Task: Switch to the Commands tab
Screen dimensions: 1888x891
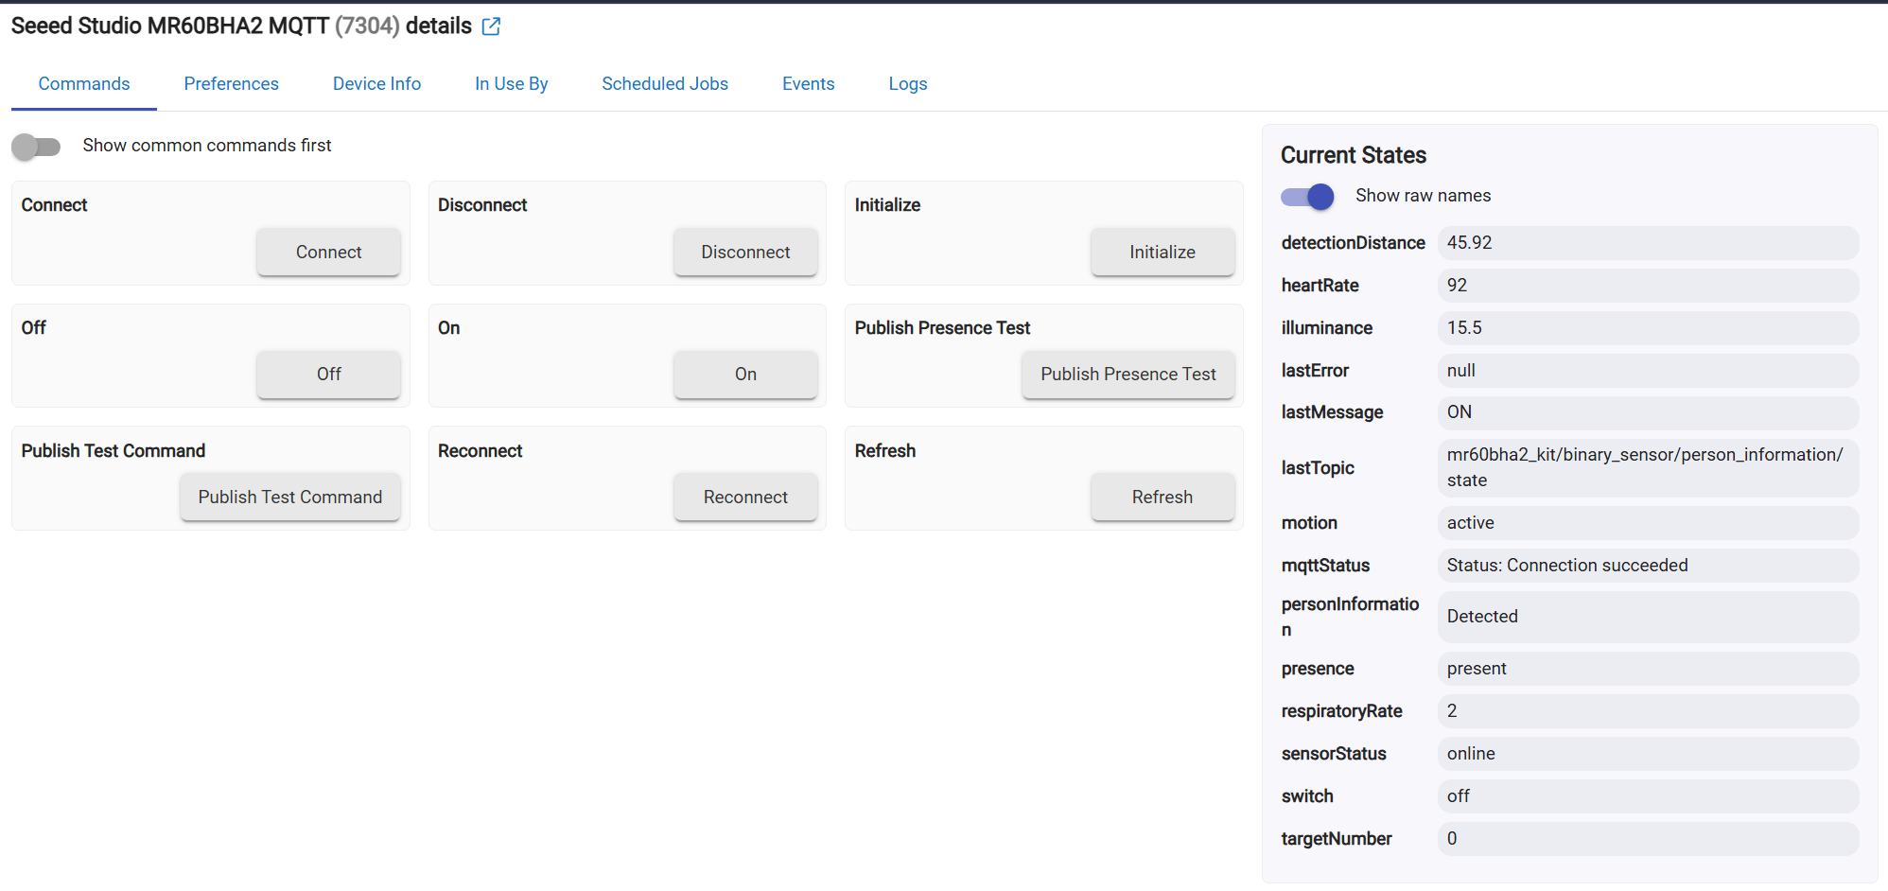Action: pyautogui.click(x=84, y=84)
